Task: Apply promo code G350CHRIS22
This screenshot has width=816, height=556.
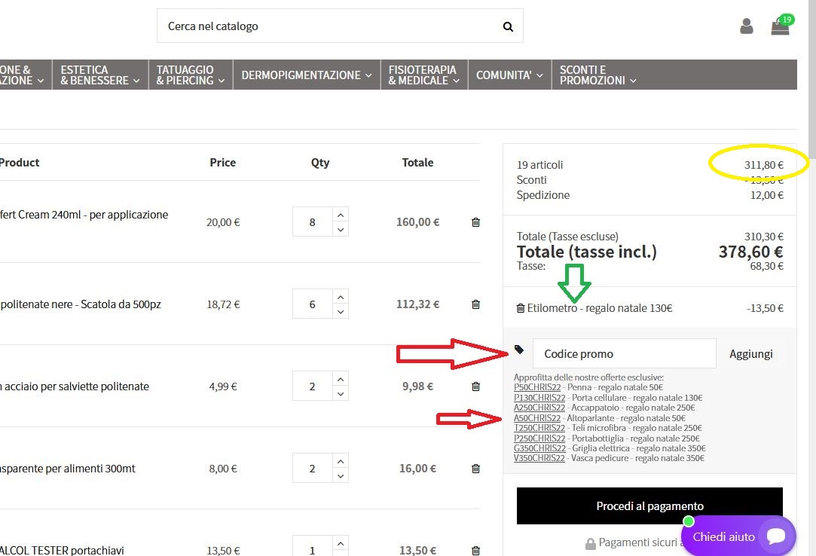Action: 539,448
